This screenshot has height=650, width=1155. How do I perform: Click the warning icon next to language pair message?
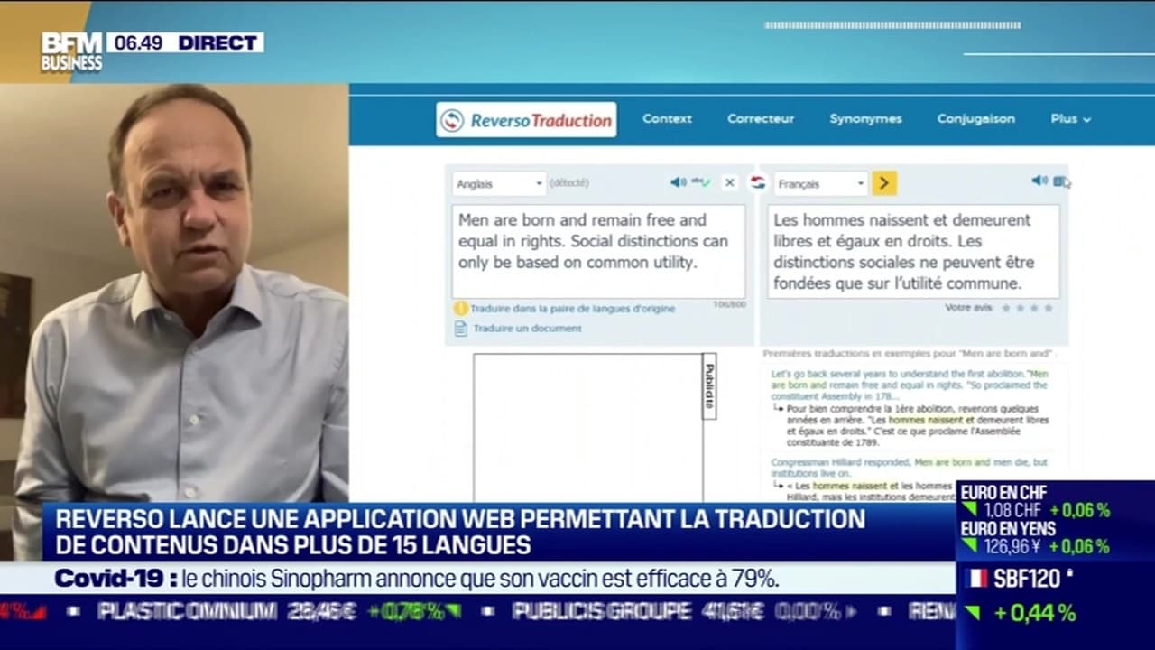460,308
